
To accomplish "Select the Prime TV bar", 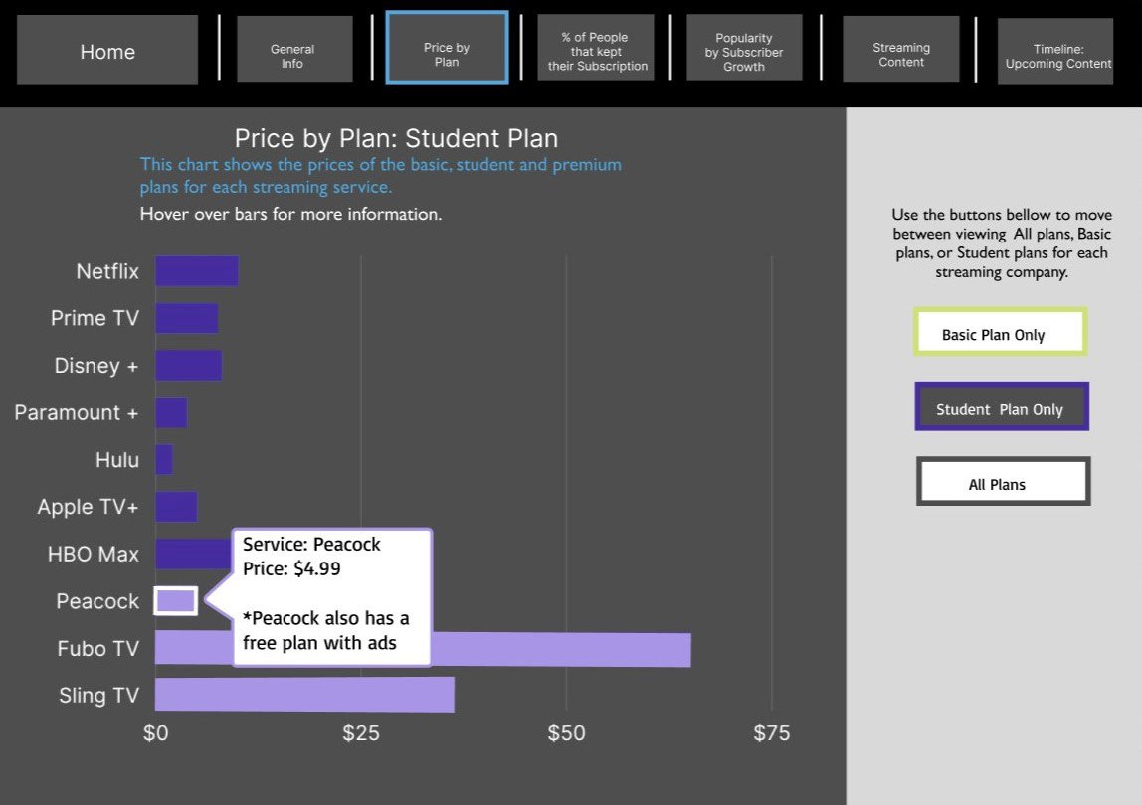I will pyautogui.click(x=186, y=318).
